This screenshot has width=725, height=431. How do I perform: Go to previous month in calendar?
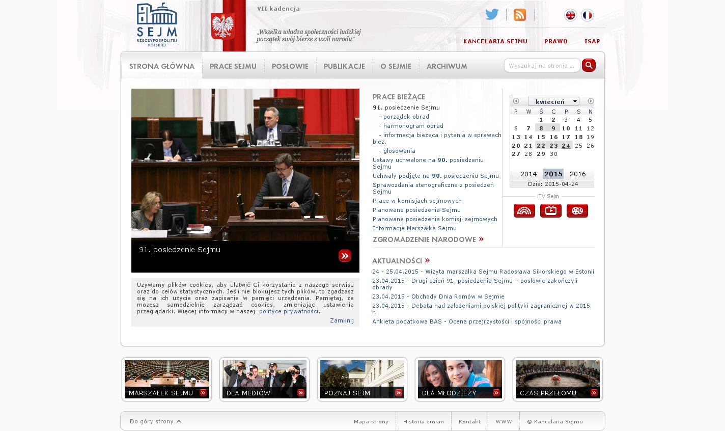pyautogui.click(x=516, y=101)
